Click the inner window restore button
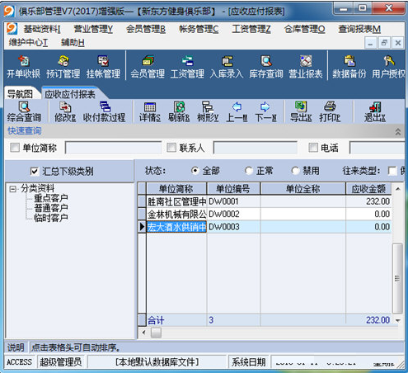Image resolution: width=408 pixels, height=373 pixels. tap(384, 43)
